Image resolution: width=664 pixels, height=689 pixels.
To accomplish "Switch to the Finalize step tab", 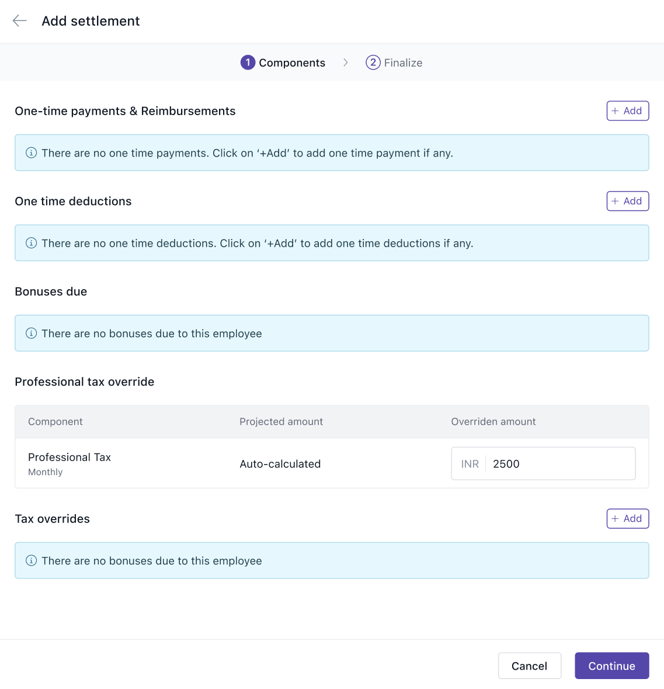I will [394, 63].
